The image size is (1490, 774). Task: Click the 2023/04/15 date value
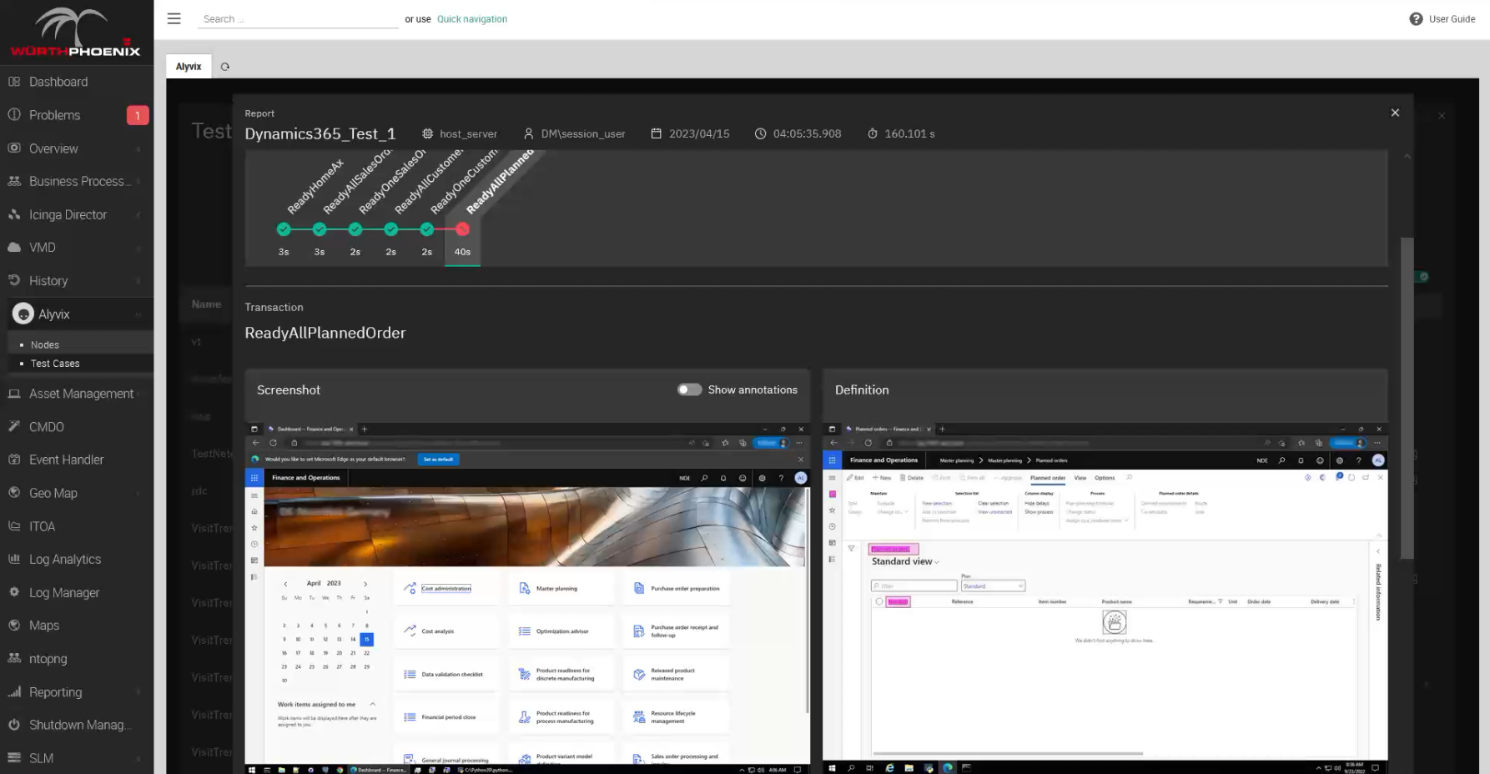point(699,133)
